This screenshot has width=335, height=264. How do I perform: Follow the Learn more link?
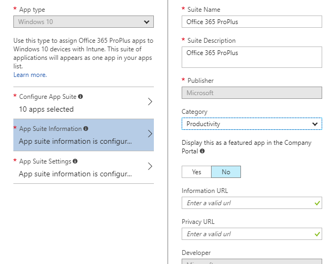[x=30, y=75]
